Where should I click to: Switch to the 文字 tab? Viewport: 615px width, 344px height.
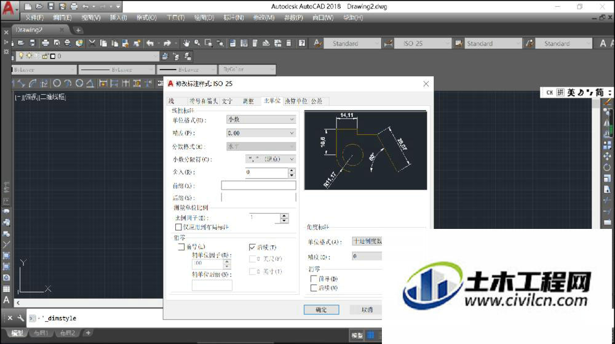[227, 101]
